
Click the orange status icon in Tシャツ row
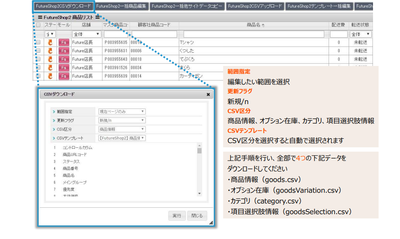pyautogui.click(x=50, y=42)
